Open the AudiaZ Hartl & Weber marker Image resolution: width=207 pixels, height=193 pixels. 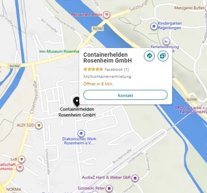[x=135, y=178]
